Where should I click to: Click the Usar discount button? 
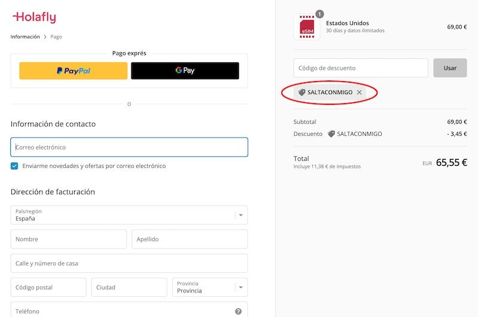pos(450,68)
